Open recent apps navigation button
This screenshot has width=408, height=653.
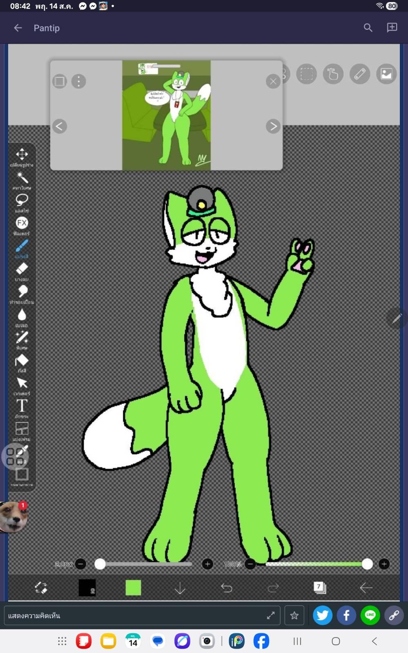(297, 641)
